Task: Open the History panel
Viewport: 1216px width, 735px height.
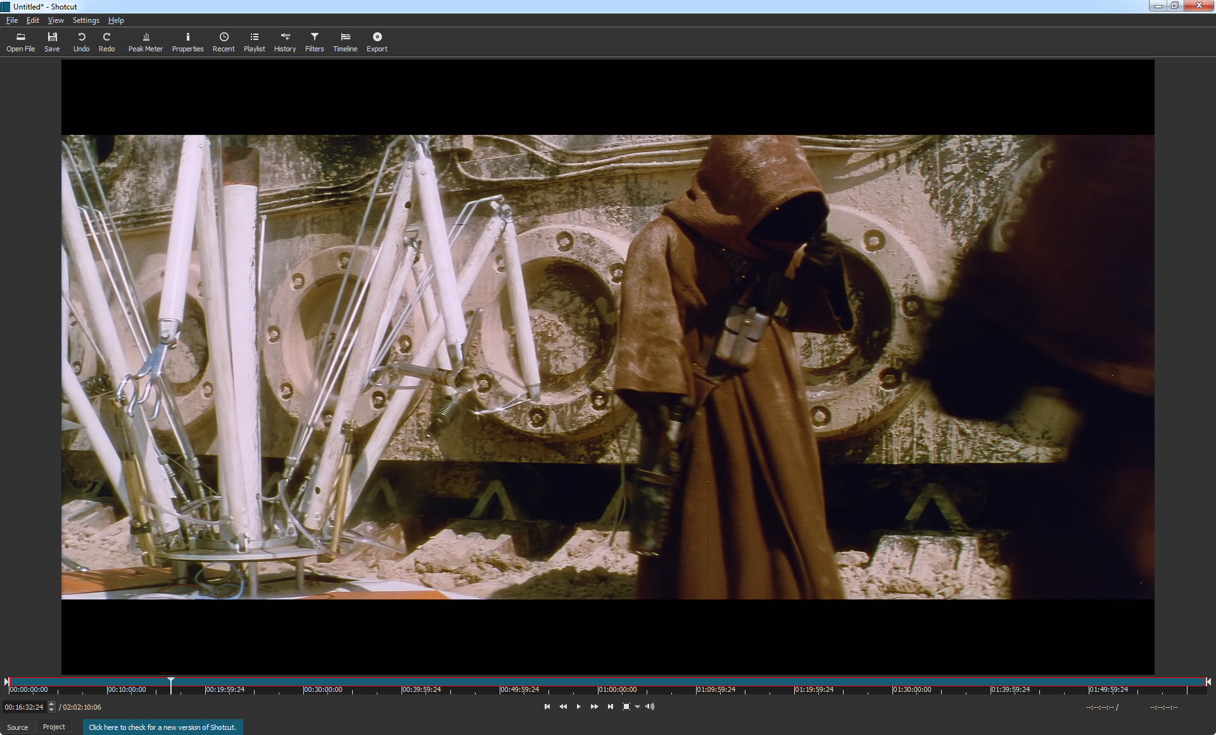Action: coord(285,42)
